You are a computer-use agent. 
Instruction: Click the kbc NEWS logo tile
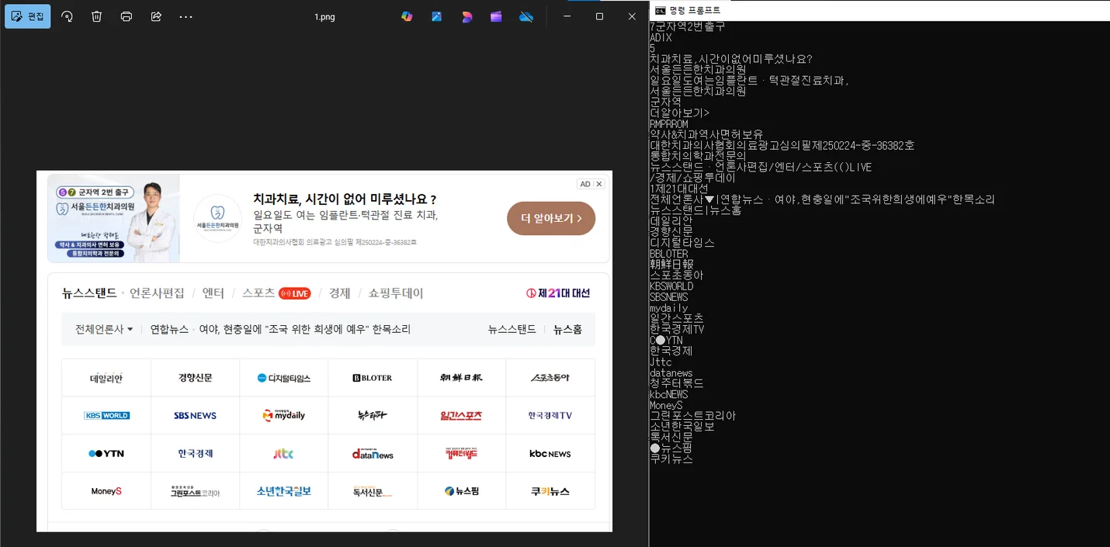(x=550, y=454)
